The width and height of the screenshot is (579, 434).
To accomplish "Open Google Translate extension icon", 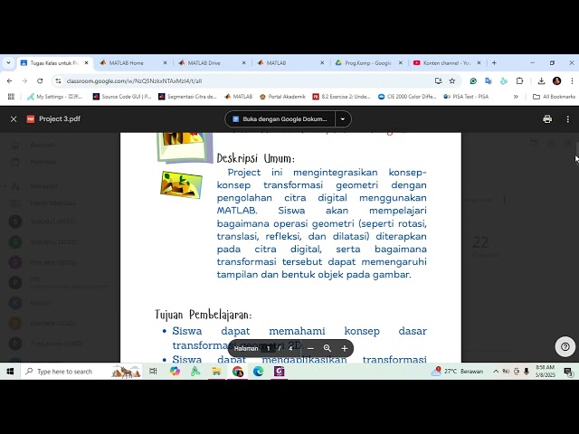I will [489, 80].
